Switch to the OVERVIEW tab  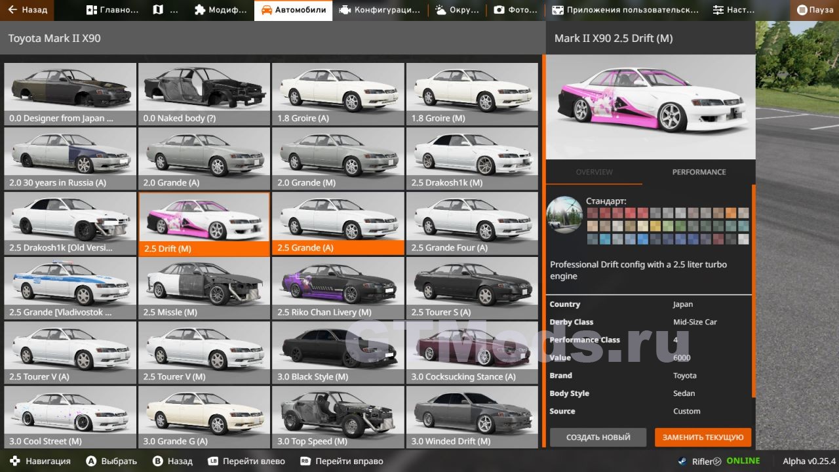[x=594, y=172]
